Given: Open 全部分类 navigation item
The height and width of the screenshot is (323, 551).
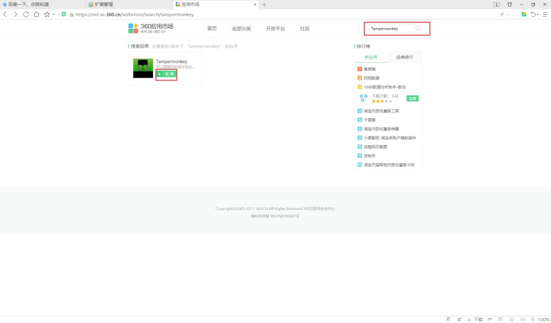Looking at the screenshot, I should coord(241,29).
